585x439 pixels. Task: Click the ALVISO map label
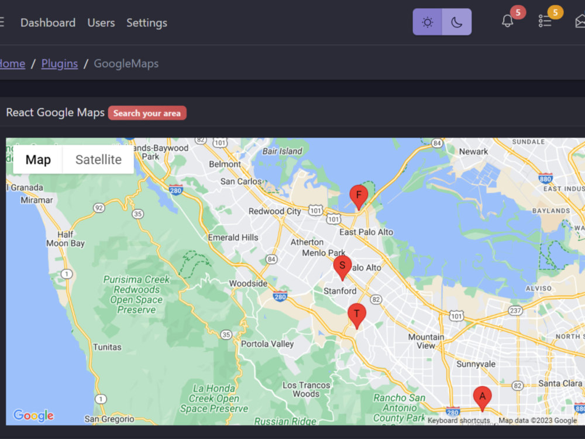click(538, 289)
